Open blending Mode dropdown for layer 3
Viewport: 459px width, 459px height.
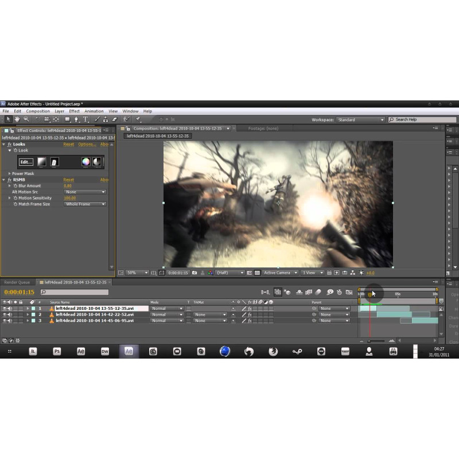(166, 321)
